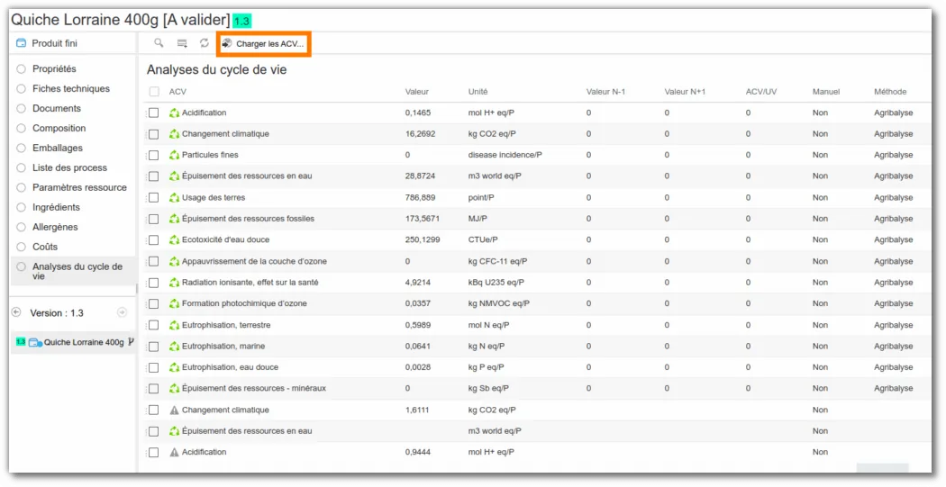This screenshot has height=487, width=946.
Task: Open the Composition section
Action: click(59, 128)
